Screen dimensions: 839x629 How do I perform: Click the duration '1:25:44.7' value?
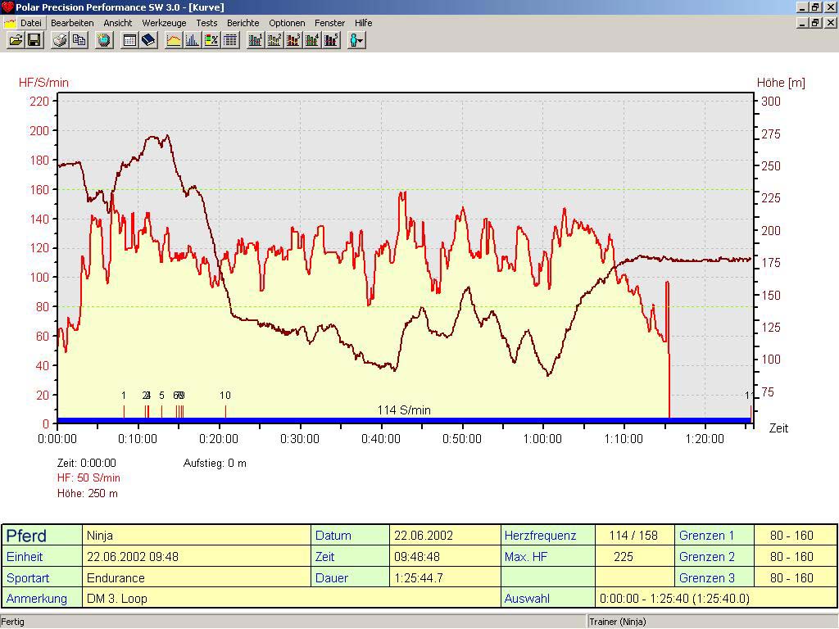coord(419,578)
